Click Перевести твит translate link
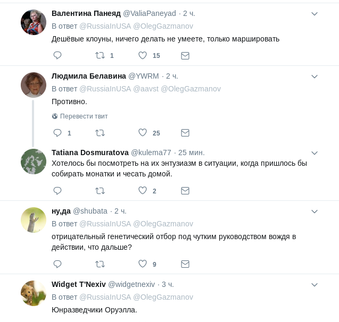This screenshot has height=322, width=339. pyautogui.click(x=84, y=116)
